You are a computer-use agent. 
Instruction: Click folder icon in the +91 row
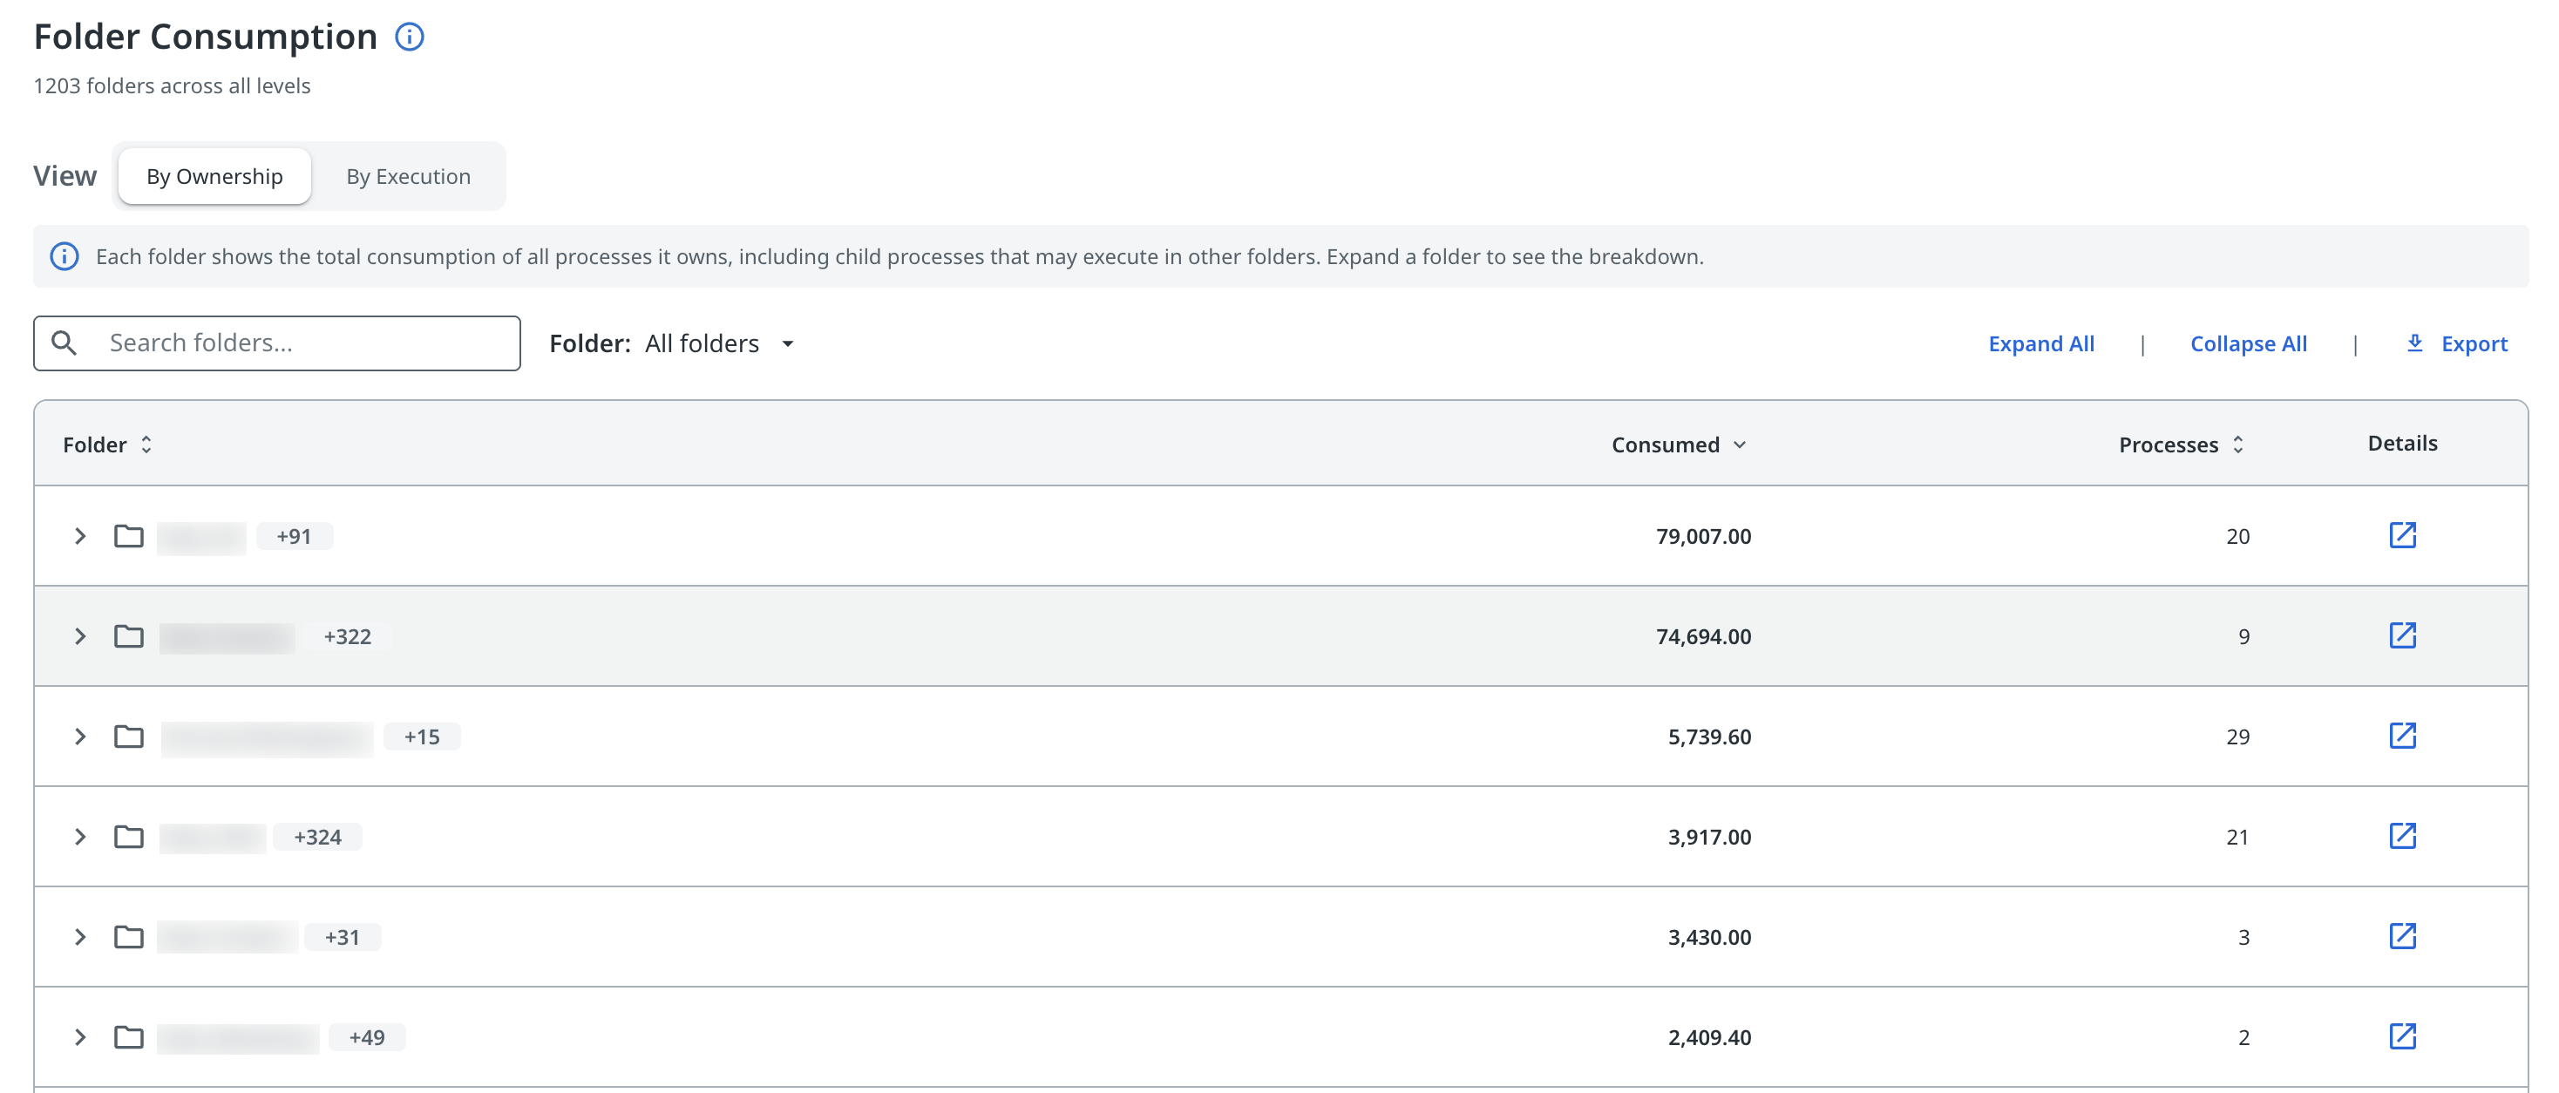[x=129, y=537]
